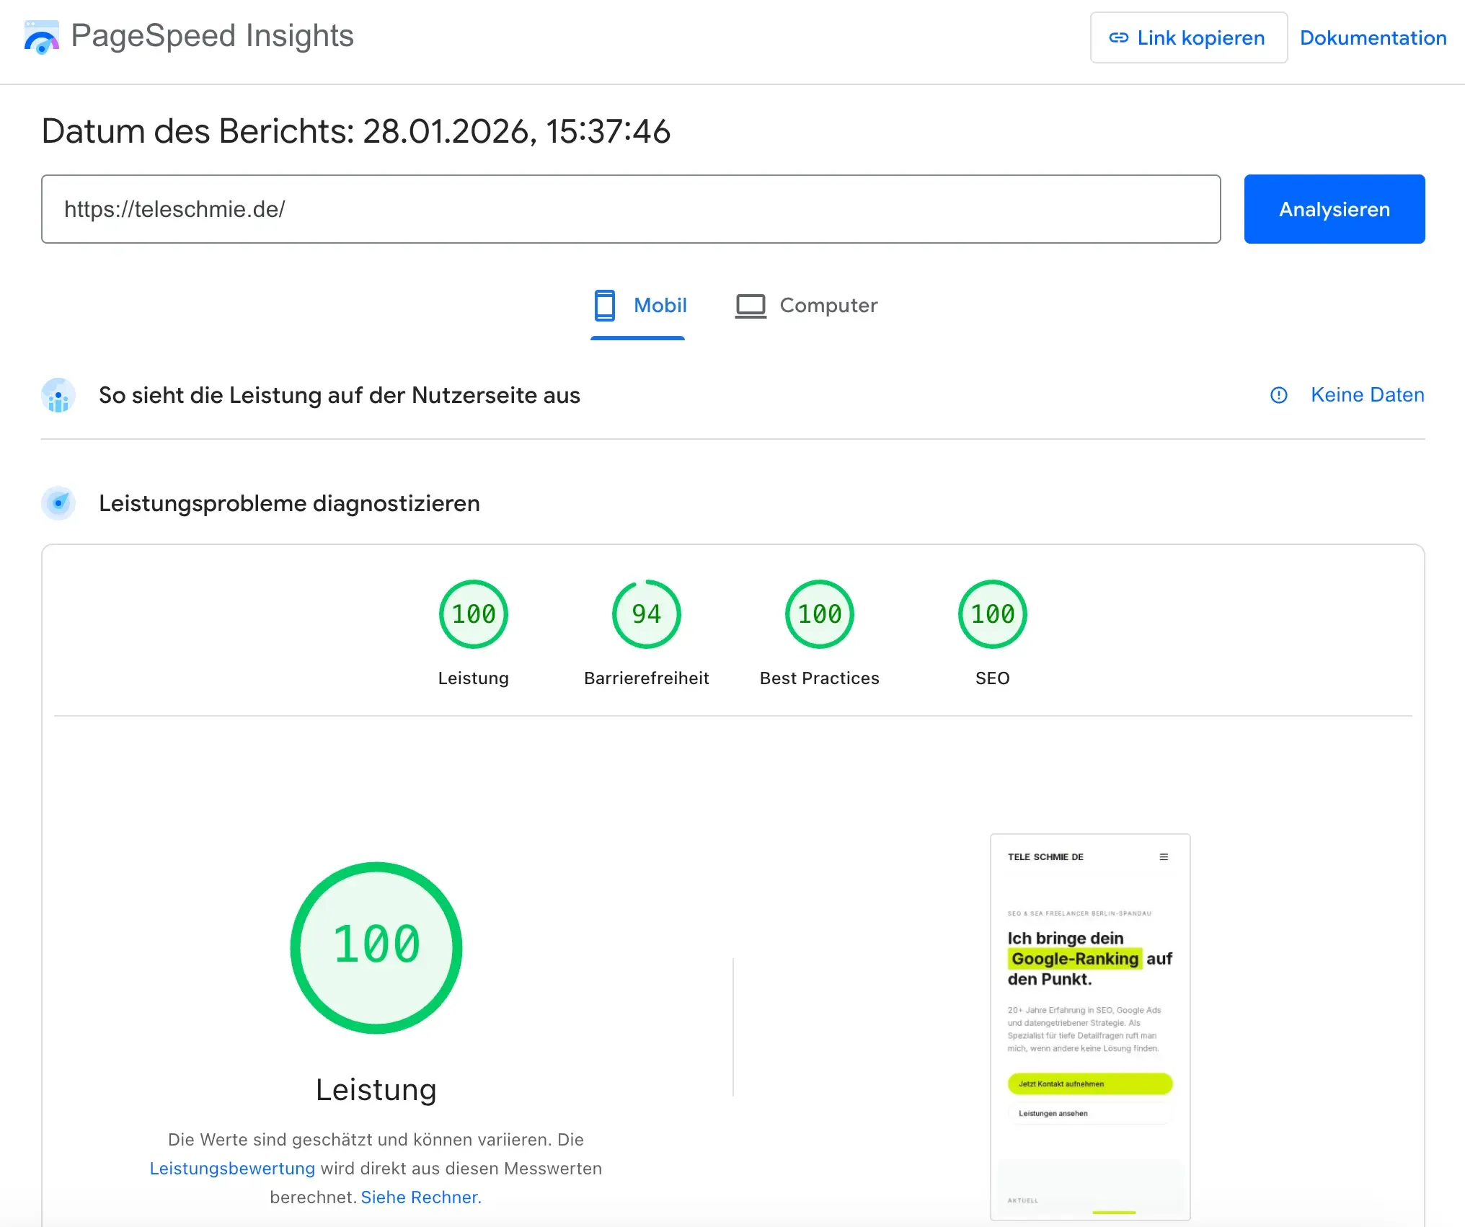Click the SEO label under gauge
This screenshot has width=1465, height=1227.
pyautogui.click(x=993, y=678)
